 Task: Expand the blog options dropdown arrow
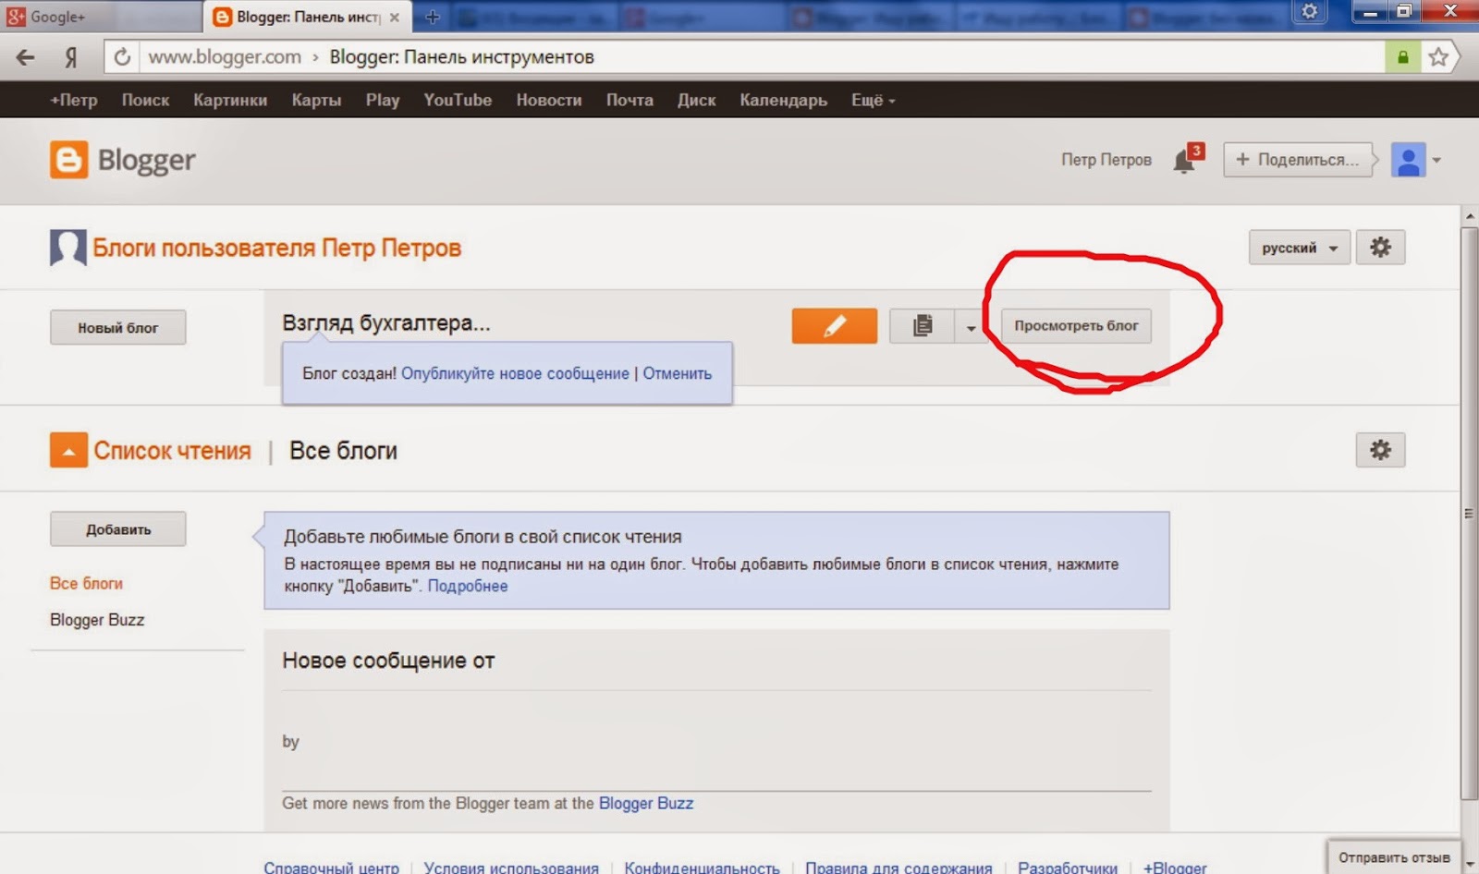coord(971,326)
